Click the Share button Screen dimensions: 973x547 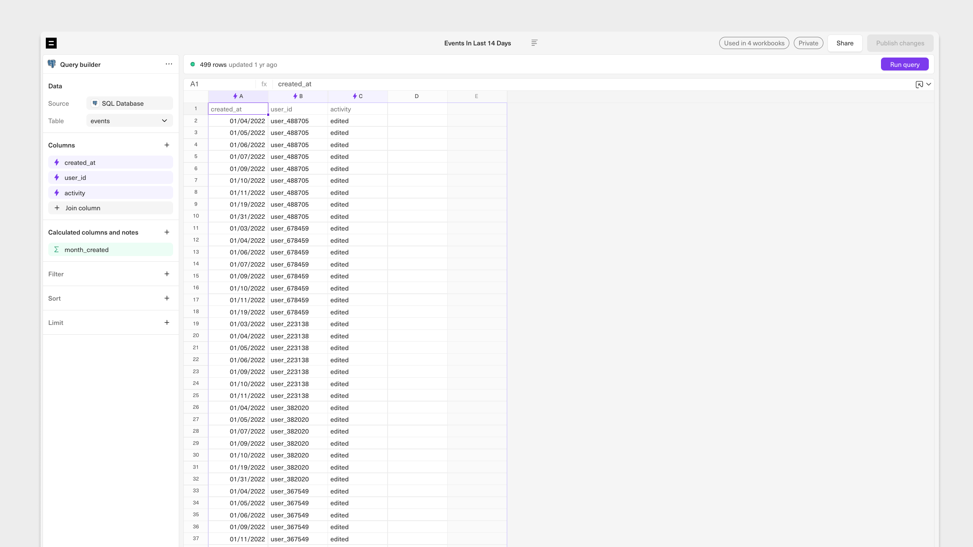pos(844,43)
